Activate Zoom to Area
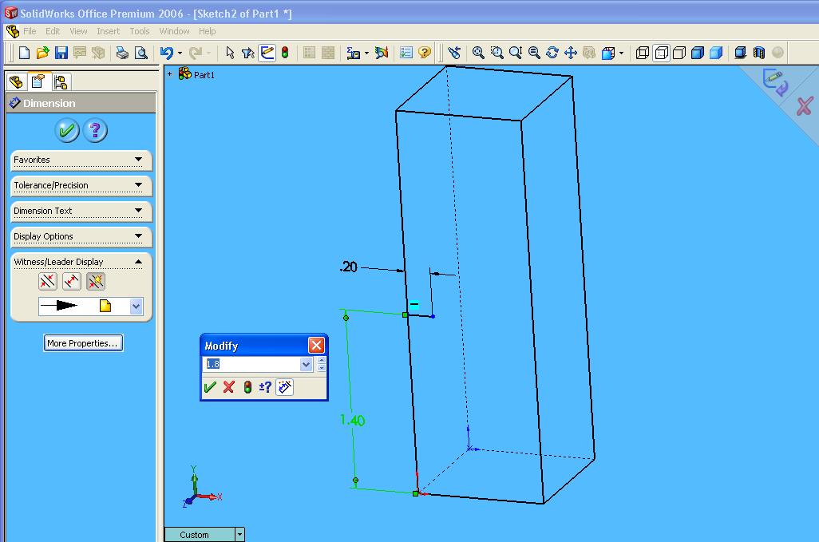The height and width of the screenshot is (542, 819). point(497,53)
